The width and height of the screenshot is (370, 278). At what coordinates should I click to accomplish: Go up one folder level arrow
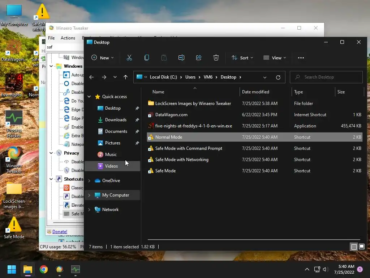(125, 77)
